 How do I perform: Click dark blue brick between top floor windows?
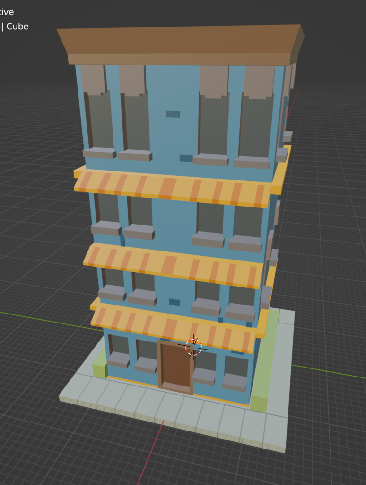coord(173,114)
